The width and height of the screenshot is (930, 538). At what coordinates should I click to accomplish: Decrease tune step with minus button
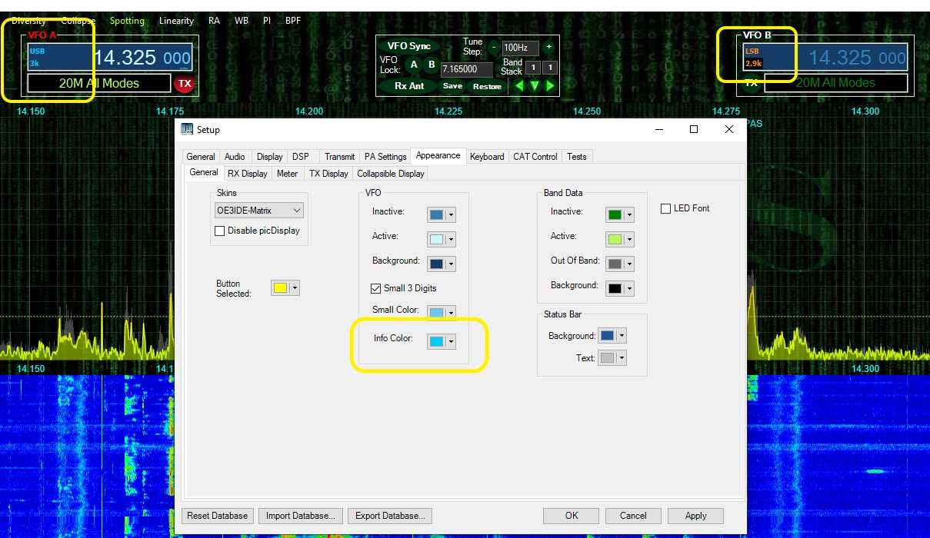(494, 47)
